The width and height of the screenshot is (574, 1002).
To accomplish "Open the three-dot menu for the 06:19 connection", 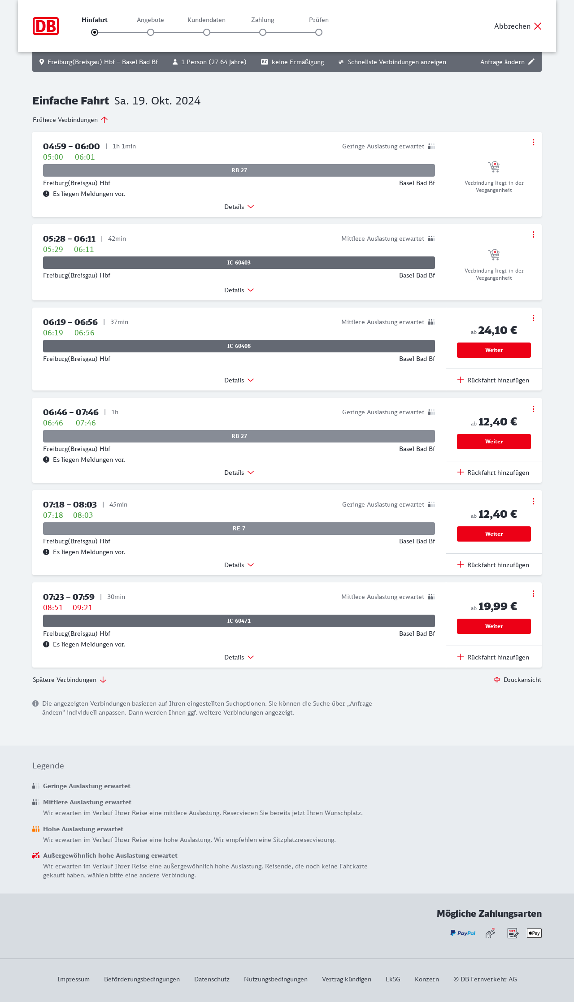I will click(533, 318).
